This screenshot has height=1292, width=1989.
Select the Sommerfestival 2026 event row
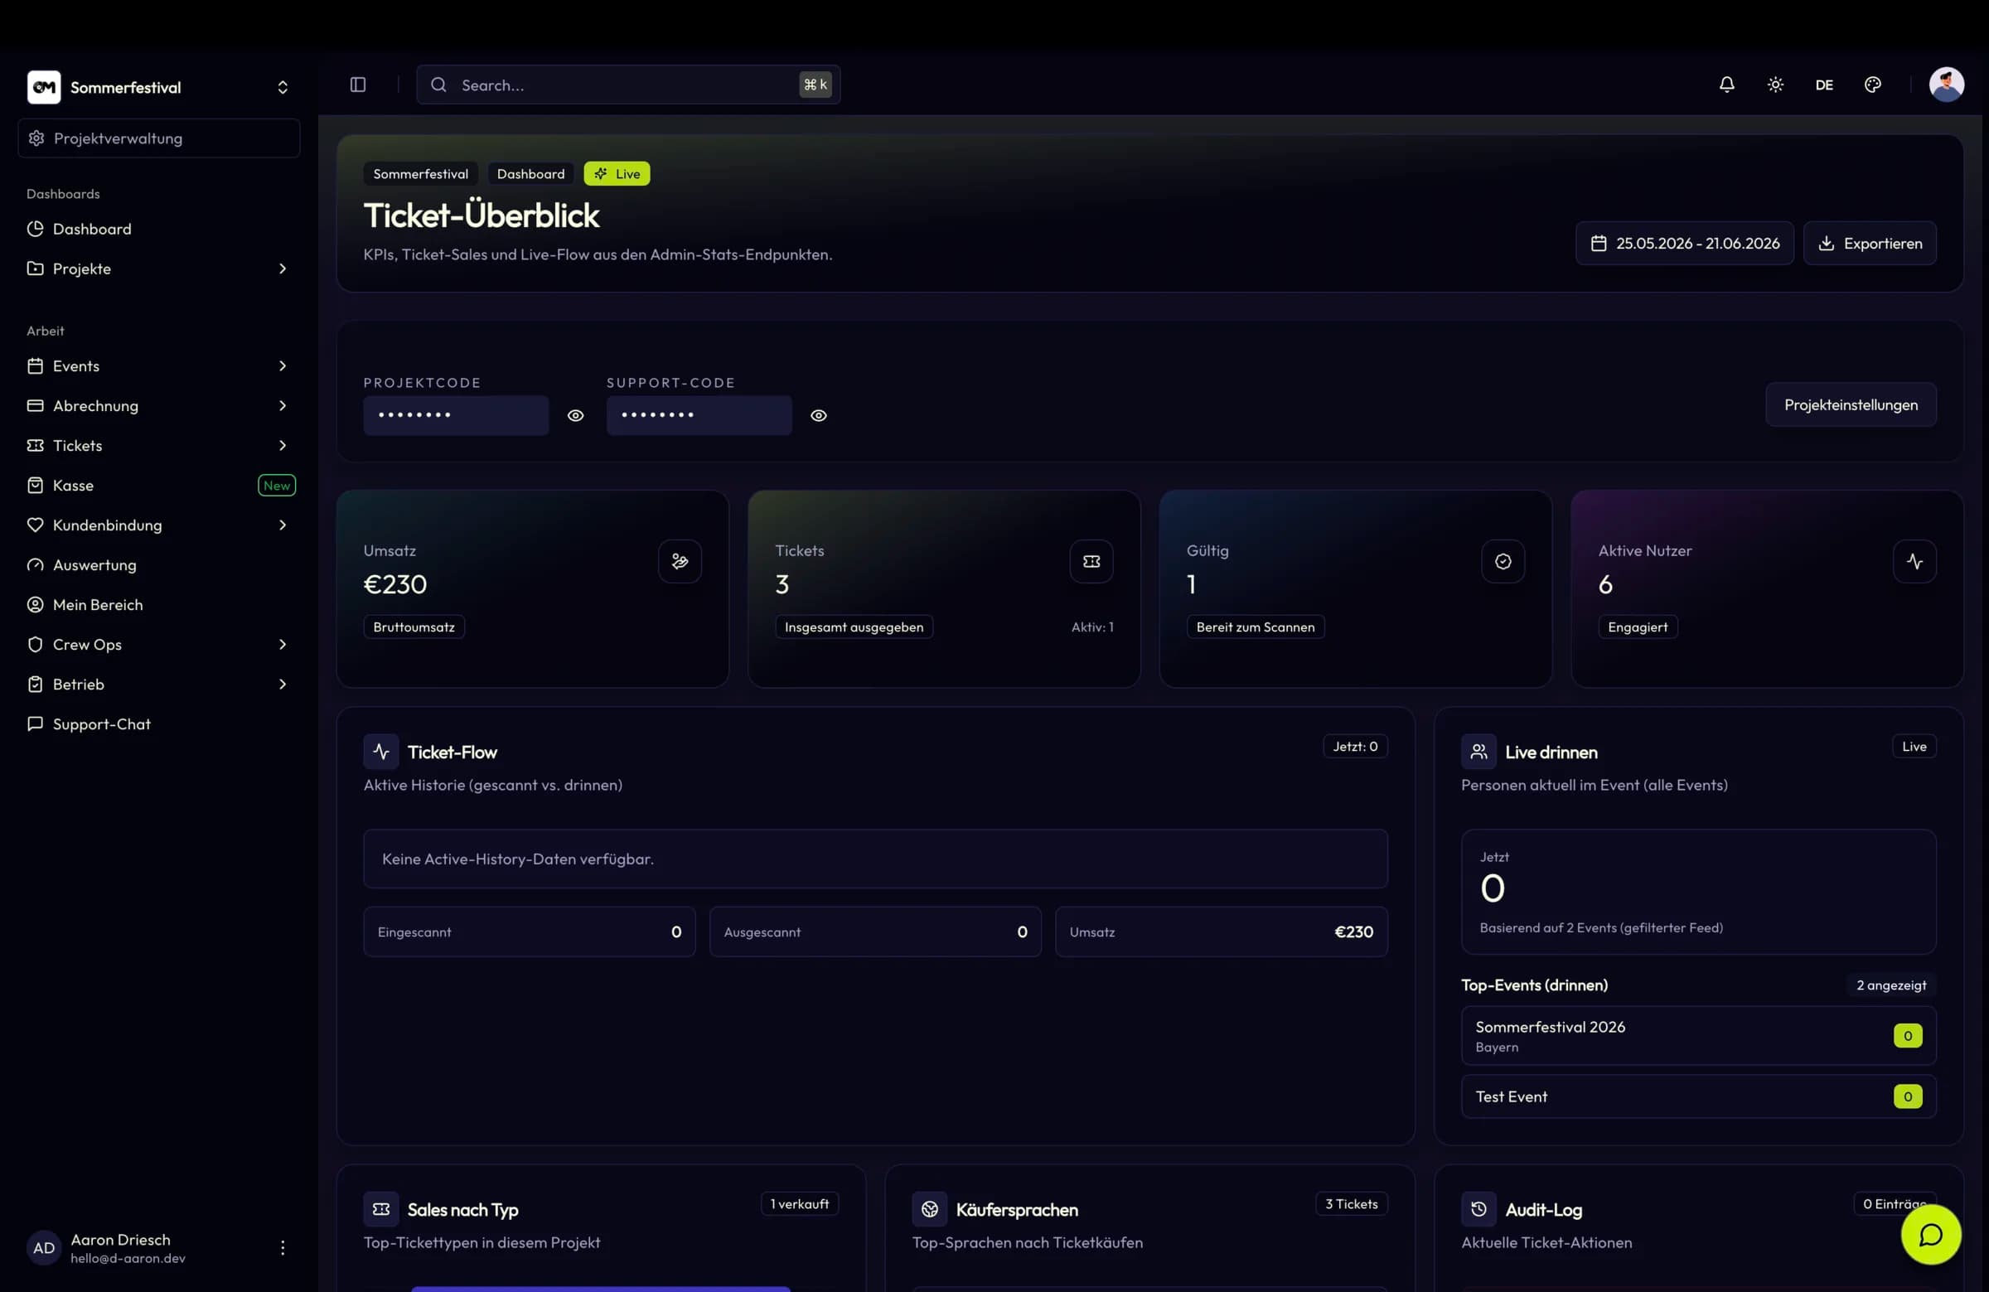1698,1035
